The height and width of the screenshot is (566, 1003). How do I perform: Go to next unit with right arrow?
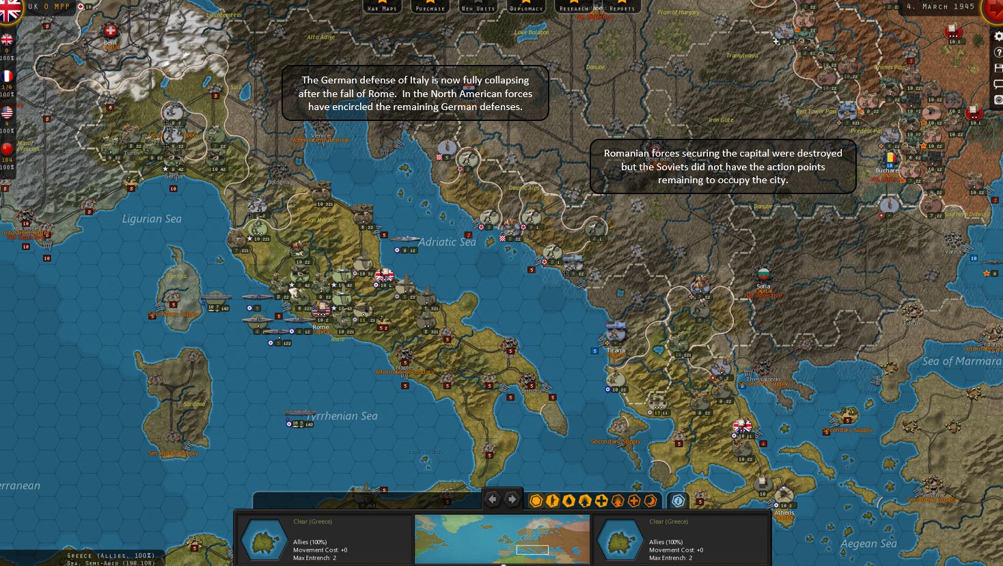(512, 500)
